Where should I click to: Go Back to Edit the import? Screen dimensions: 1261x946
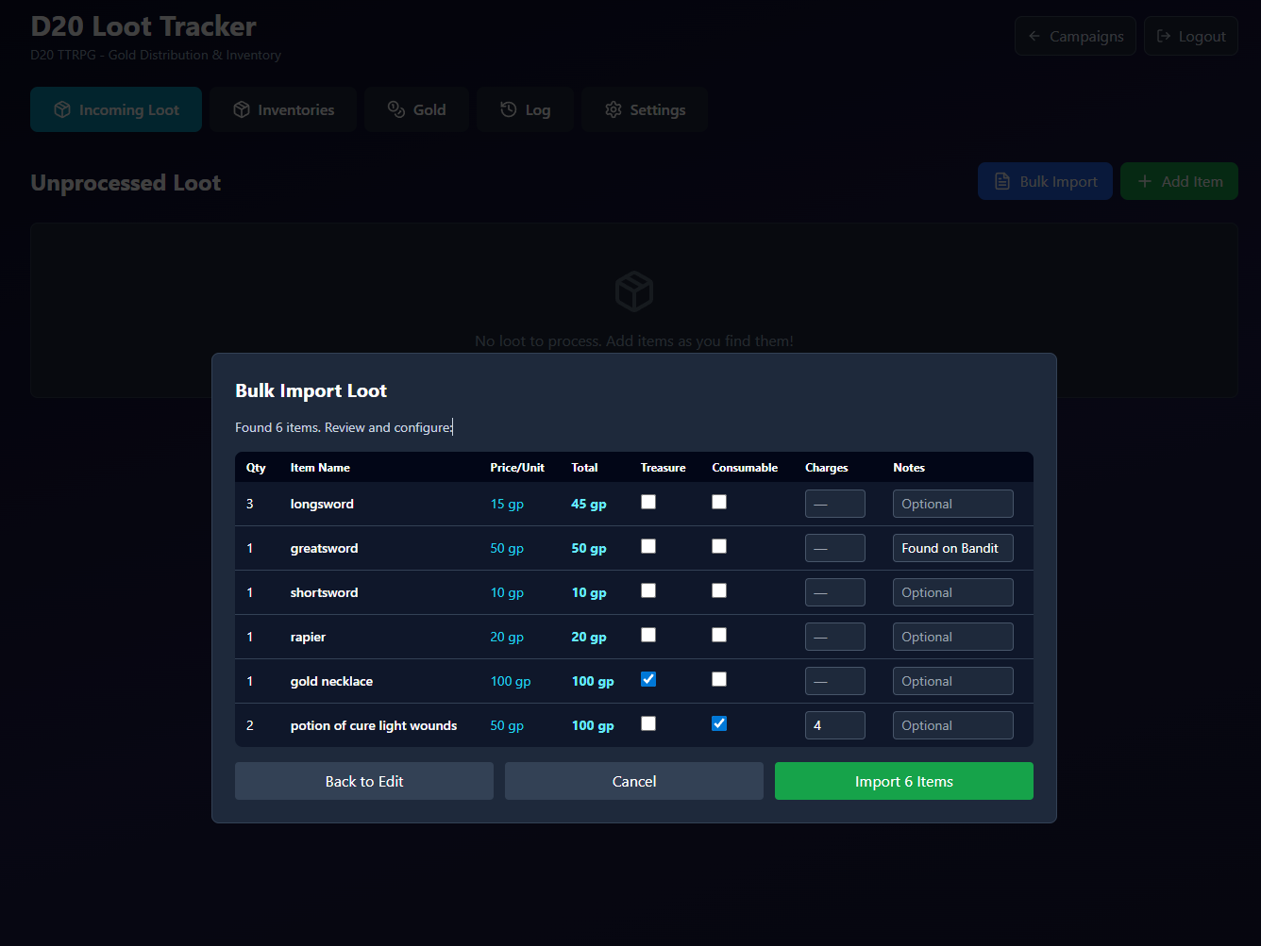[364, 781]
